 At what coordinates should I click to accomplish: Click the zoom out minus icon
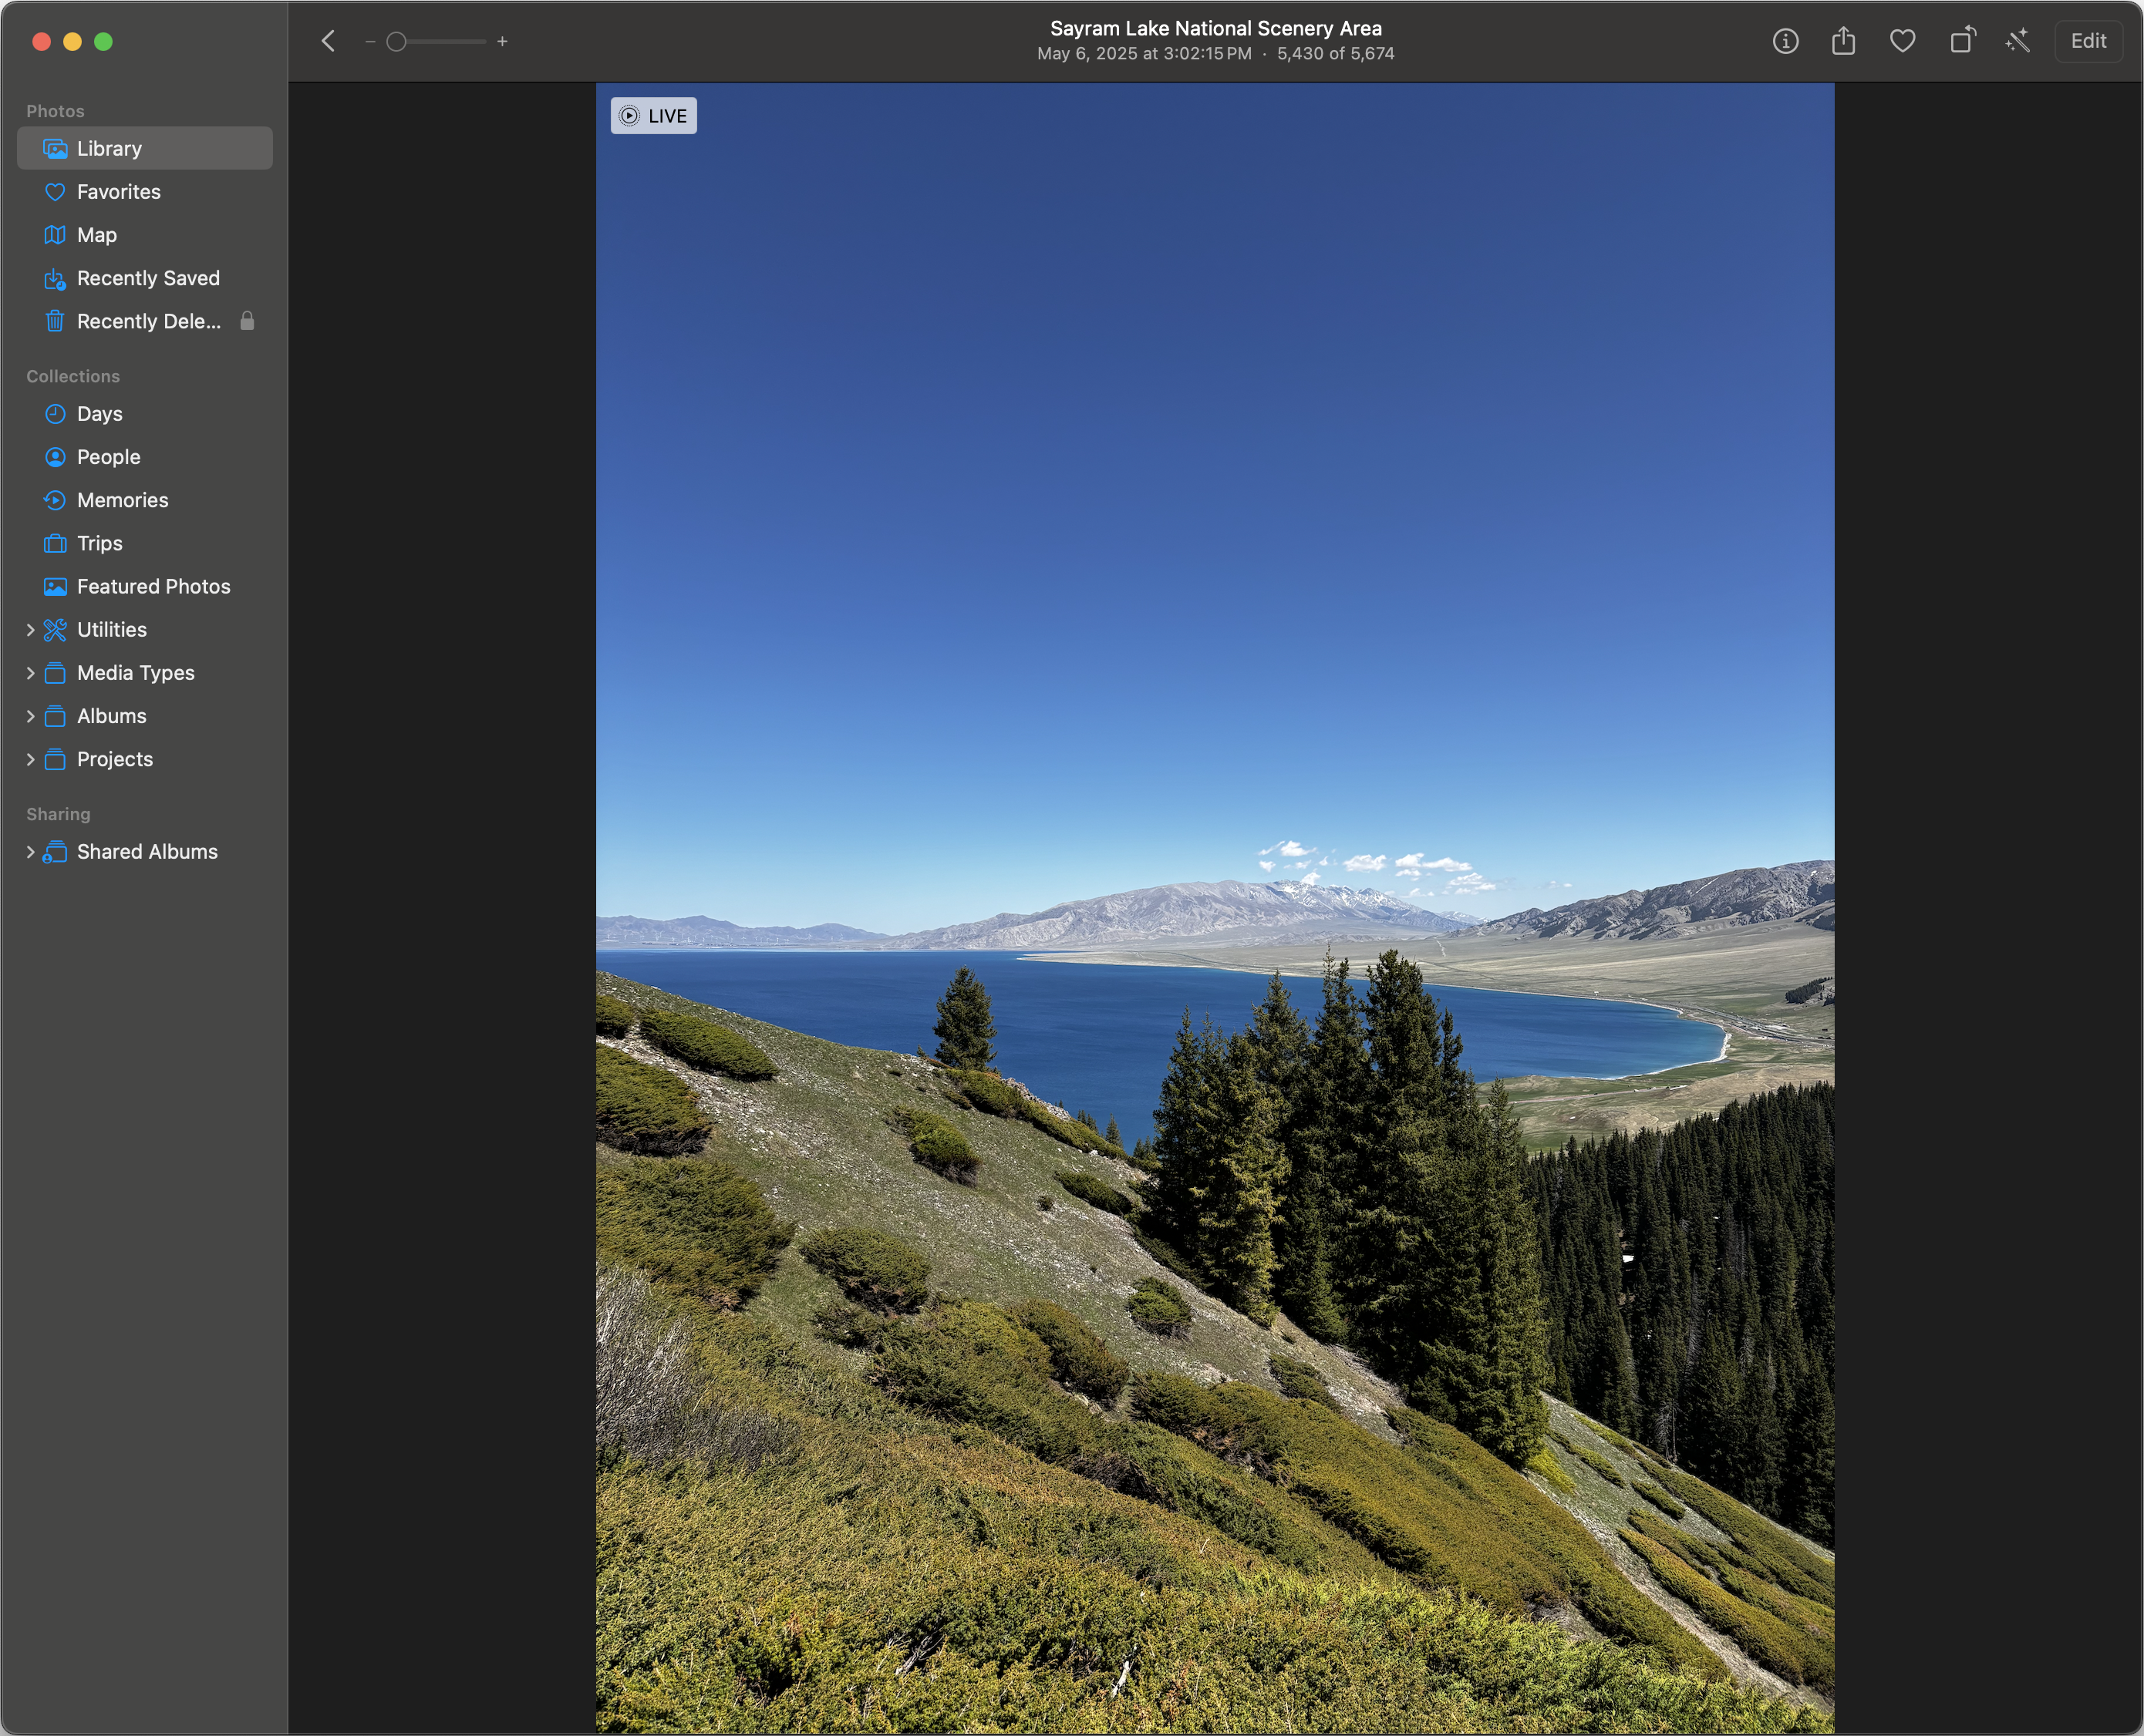370,42
